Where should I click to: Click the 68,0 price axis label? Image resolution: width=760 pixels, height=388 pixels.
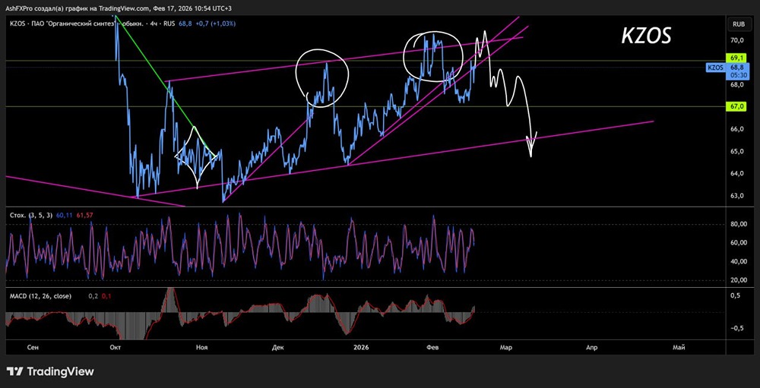(737, 85)
